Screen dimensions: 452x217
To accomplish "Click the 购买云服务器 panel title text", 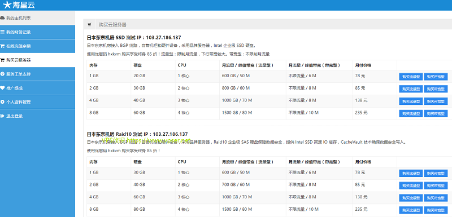I will coord(112,25).
